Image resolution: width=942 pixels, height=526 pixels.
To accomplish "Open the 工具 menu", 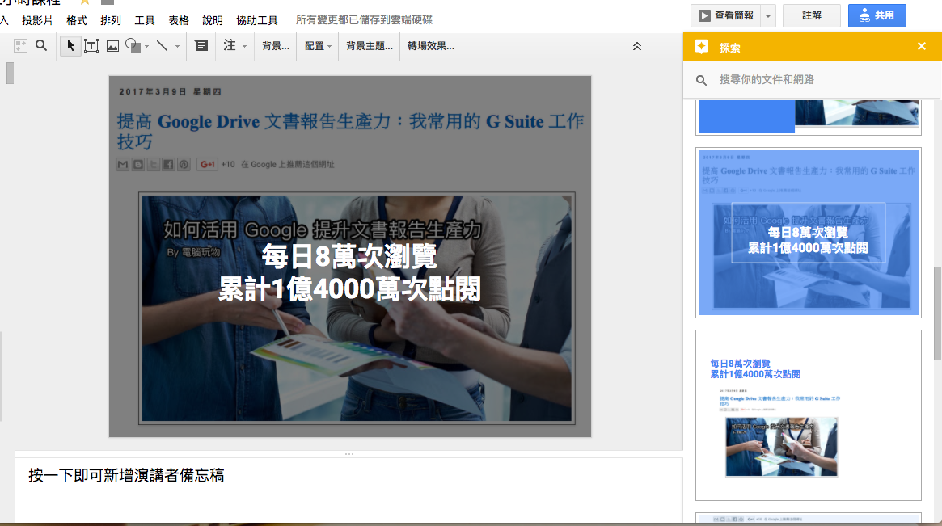I will pos(145,20).
